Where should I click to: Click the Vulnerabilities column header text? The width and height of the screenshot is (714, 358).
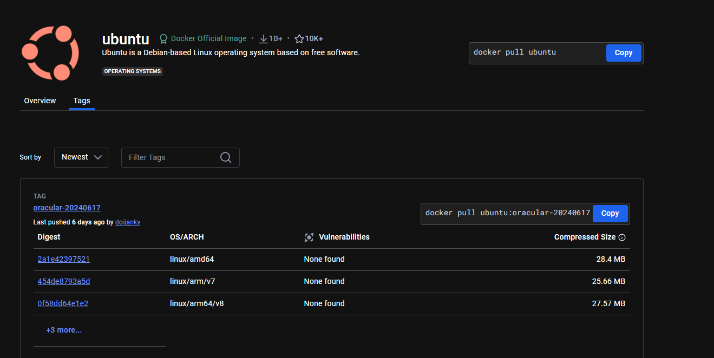click(344, 237)
